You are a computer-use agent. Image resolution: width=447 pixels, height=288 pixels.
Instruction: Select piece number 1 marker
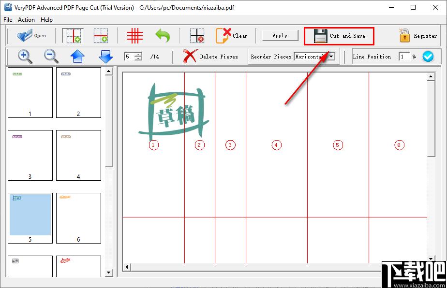coord(153,145)
